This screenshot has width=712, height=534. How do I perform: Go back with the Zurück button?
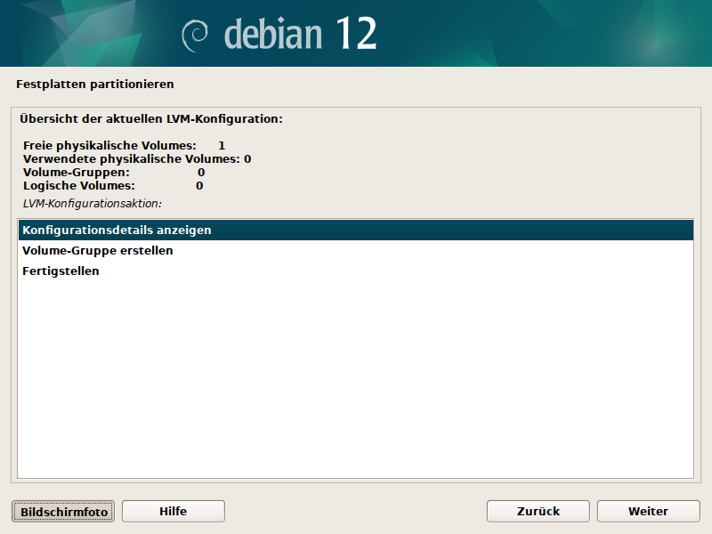pos(538,511)
